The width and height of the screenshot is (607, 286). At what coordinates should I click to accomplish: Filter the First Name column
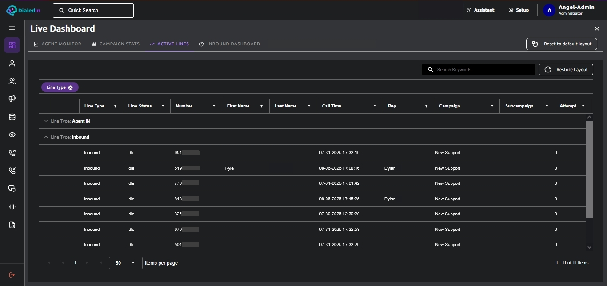(262, 106)
